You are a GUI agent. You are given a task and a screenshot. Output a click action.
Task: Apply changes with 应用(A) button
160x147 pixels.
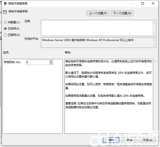point(147,140)
